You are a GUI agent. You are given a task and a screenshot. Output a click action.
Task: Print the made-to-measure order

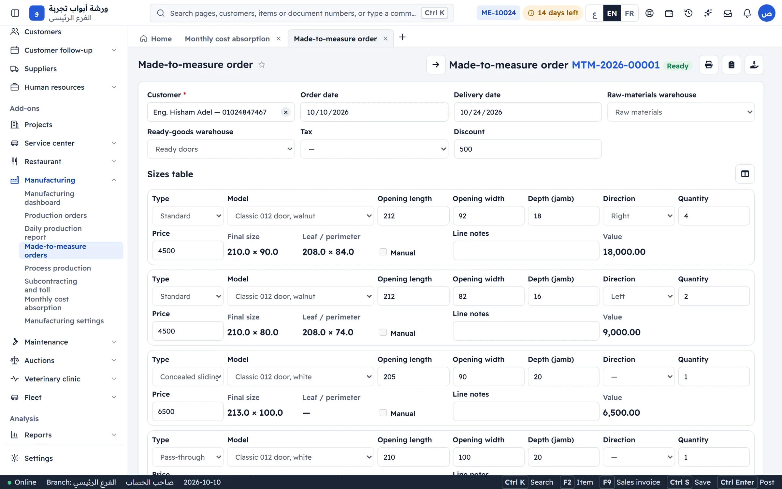(709, 65)
